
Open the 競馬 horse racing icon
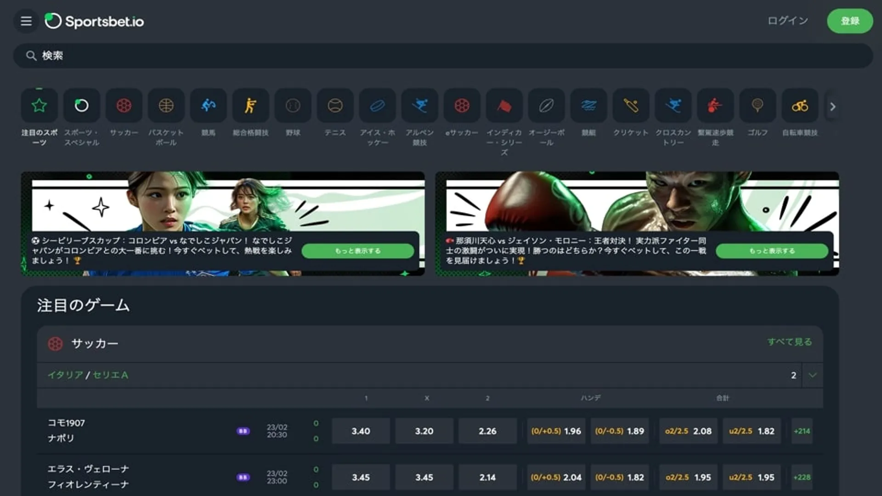[x=209, y=106]
